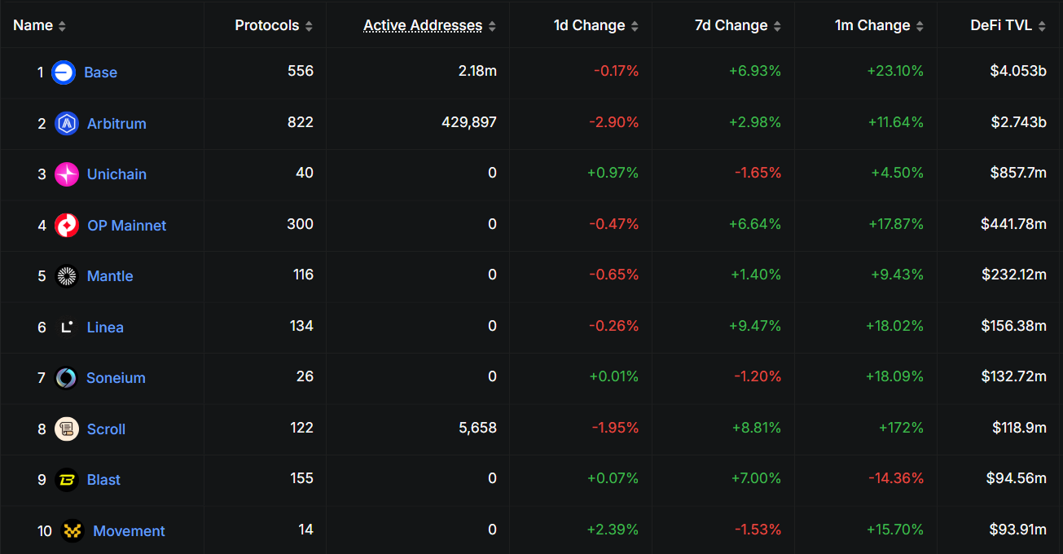Click the Arbitrum chain logo icon
The width and height of the screenshot is (1063, 554).
(x=67, y=124)
